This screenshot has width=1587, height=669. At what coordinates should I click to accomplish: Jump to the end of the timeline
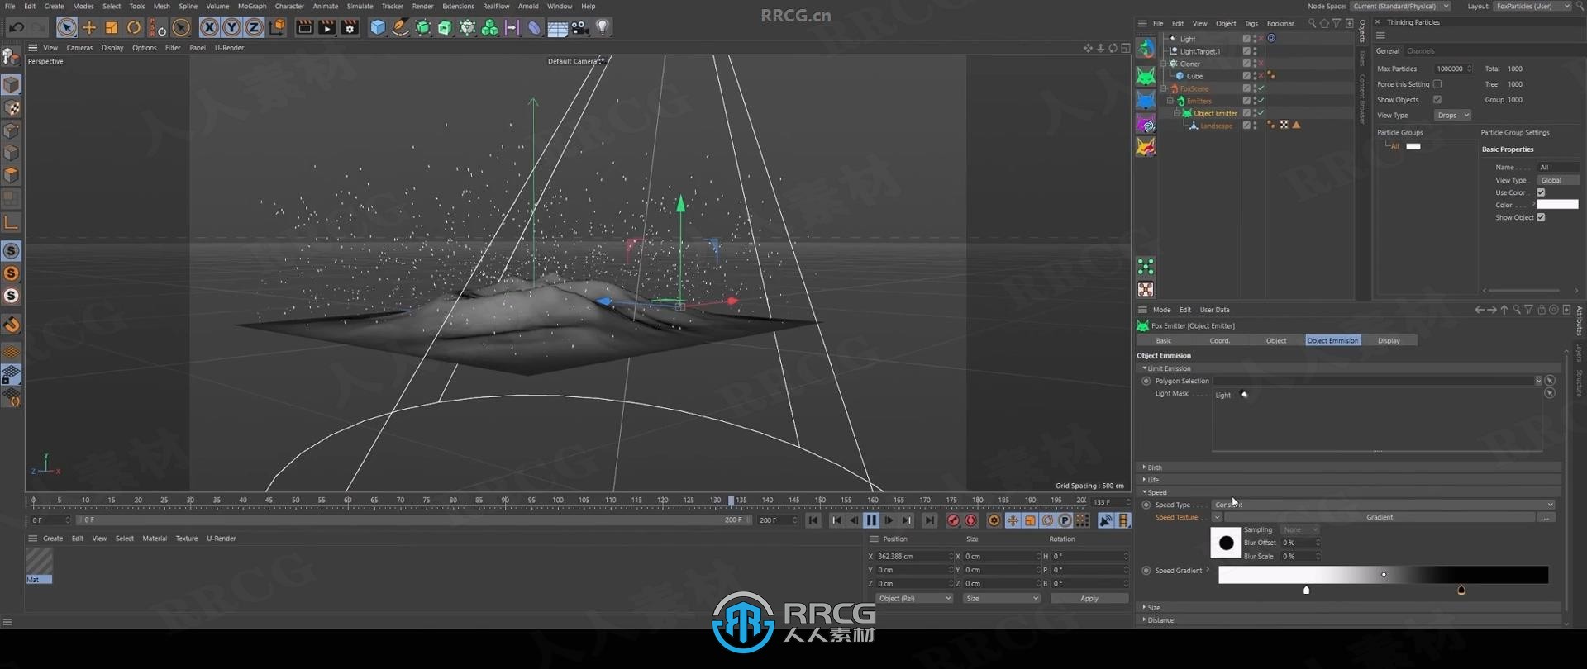[930, 520]
